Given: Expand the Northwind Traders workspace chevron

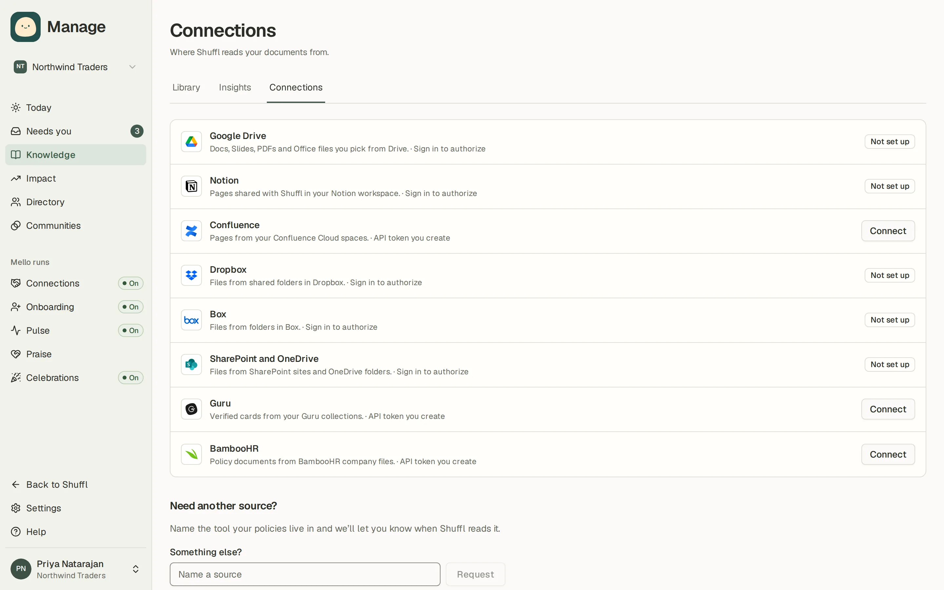Looking at the screenshot, I should [x=132, y=67].
